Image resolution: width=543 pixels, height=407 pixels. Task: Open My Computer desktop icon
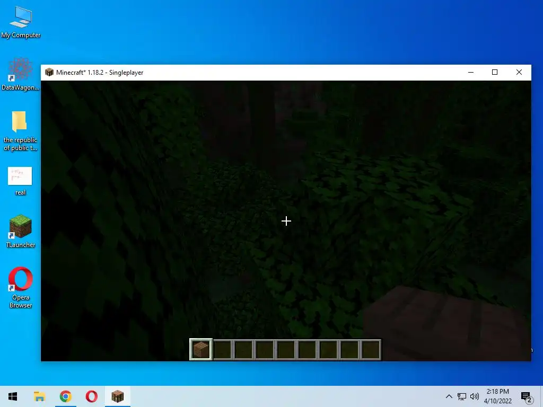pyautogui.click(x=21, y=21)
